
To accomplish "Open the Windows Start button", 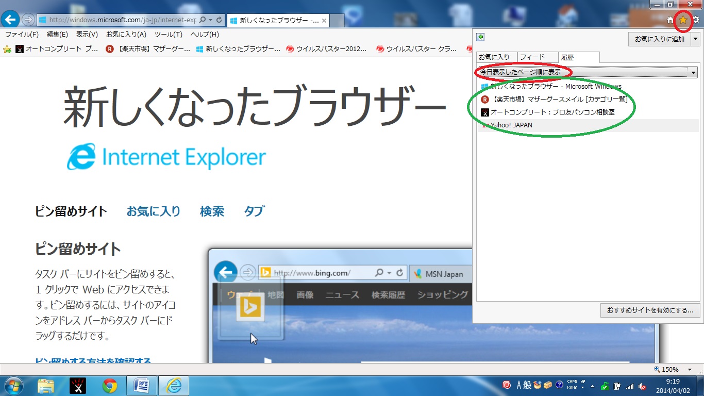I will click(13, 386).
